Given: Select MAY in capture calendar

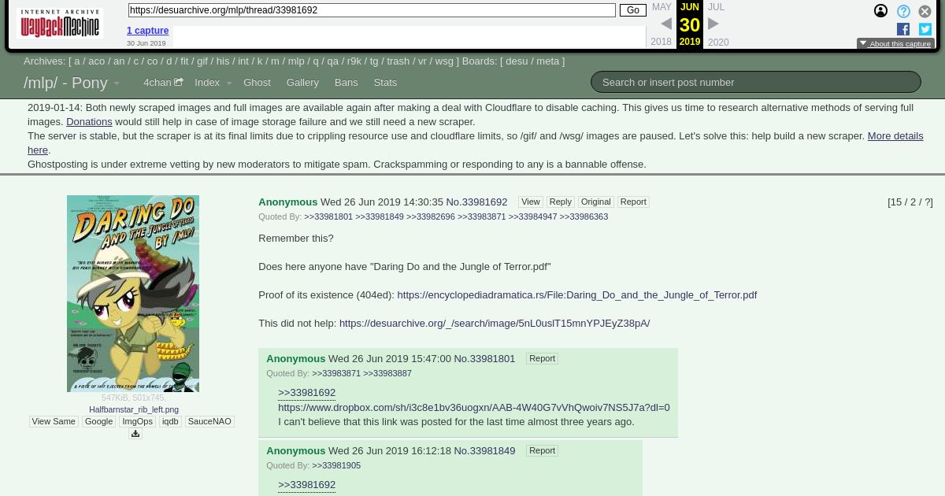Looking at the screenshot, I should pyautogui.click(x=661, y=7).
